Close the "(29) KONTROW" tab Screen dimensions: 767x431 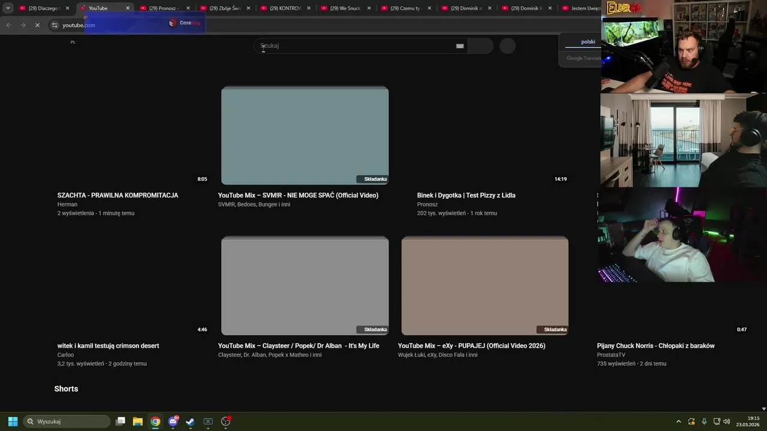(x=309, y=8)
